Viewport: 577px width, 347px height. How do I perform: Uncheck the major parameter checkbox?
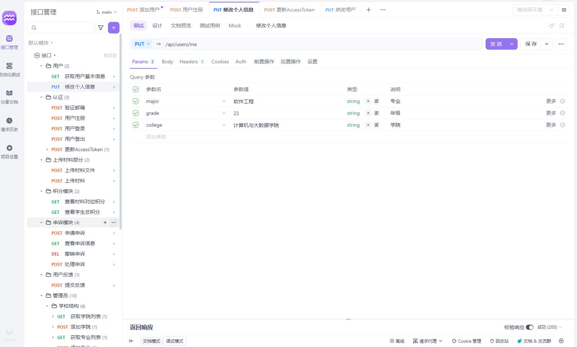click(136, 101)
